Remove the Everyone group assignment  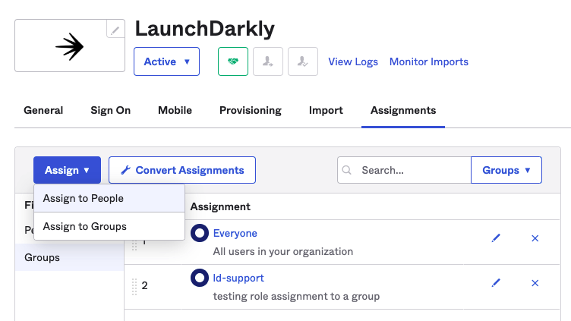(535, 238)
